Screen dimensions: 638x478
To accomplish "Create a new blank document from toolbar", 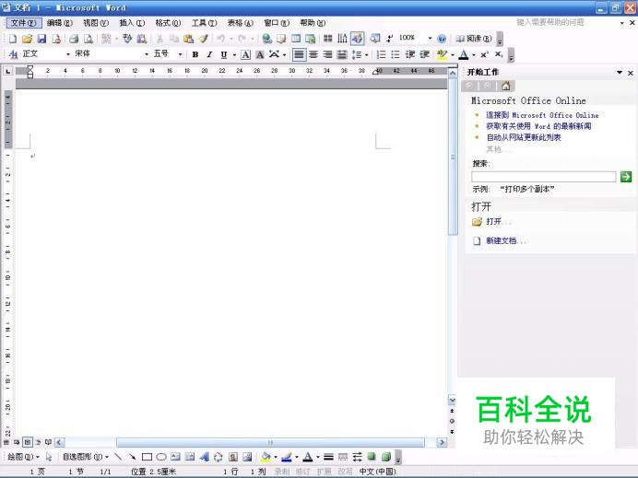I will 13,39.
